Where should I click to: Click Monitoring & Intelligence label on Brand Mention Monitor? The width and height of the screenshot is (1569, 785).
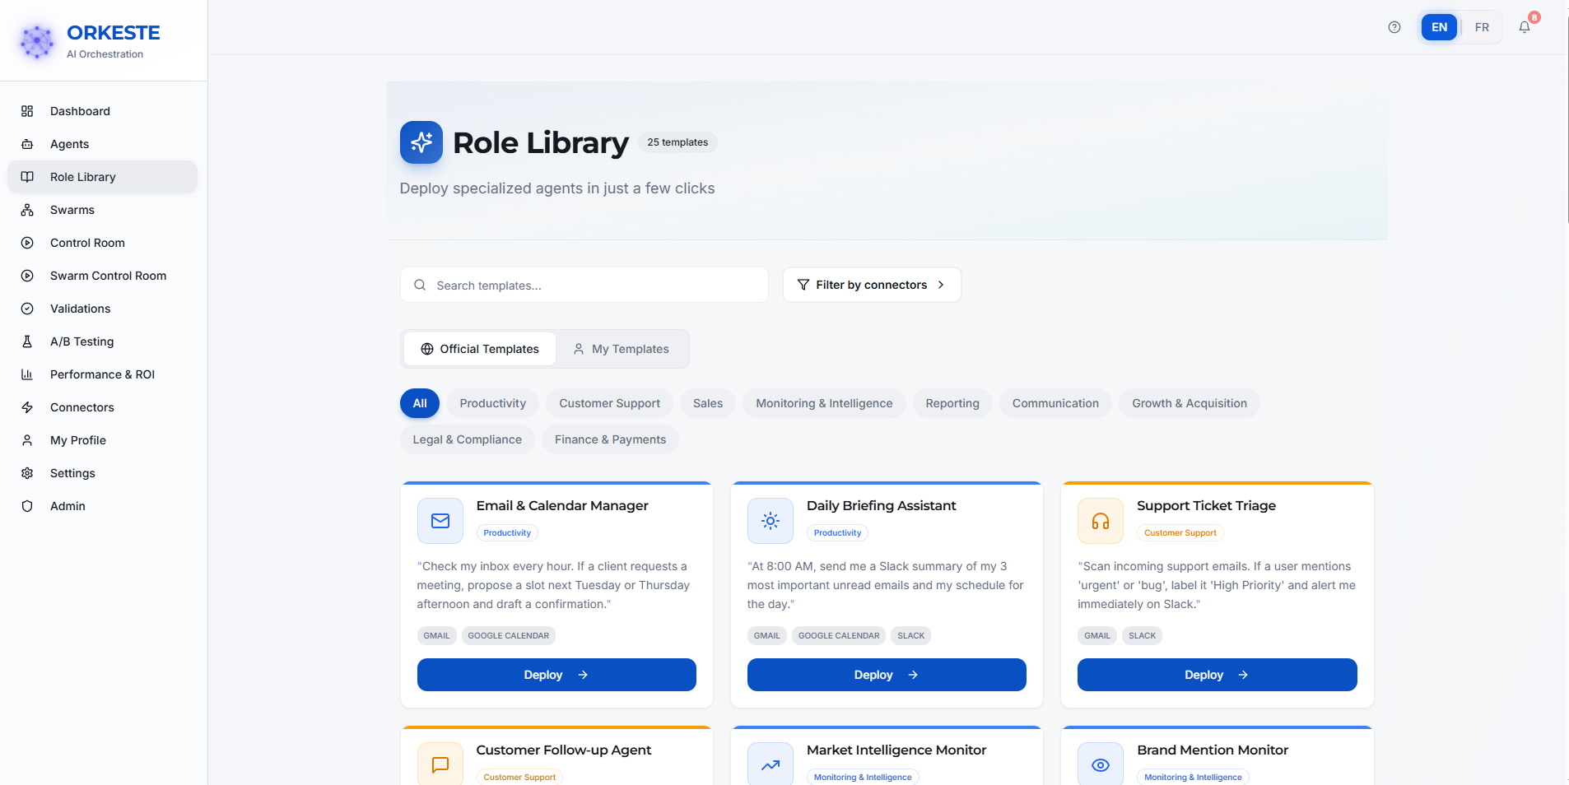[1193, 777]
